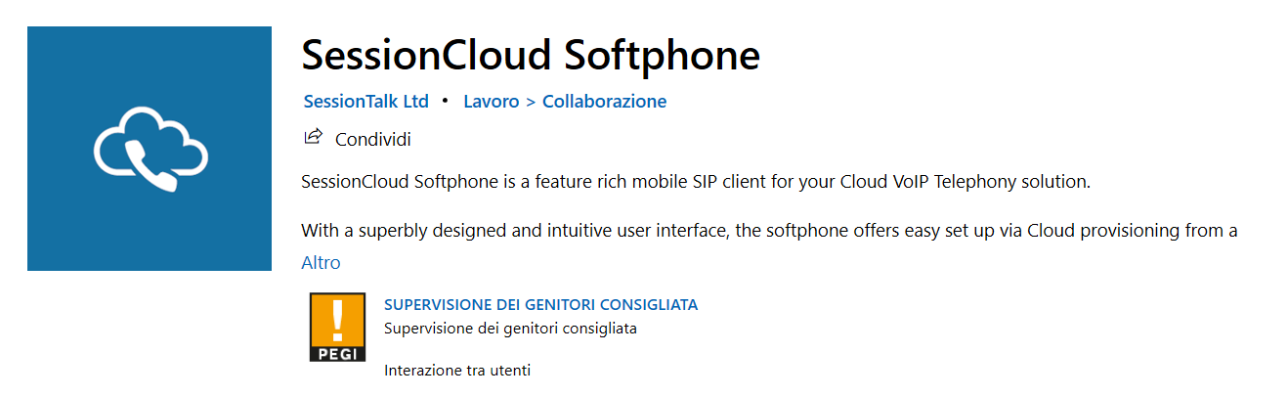Click the orange PEGI exclamation mark icon
Screen dimensions: 1288x397
pyautogui.click(x=337, y=319)
